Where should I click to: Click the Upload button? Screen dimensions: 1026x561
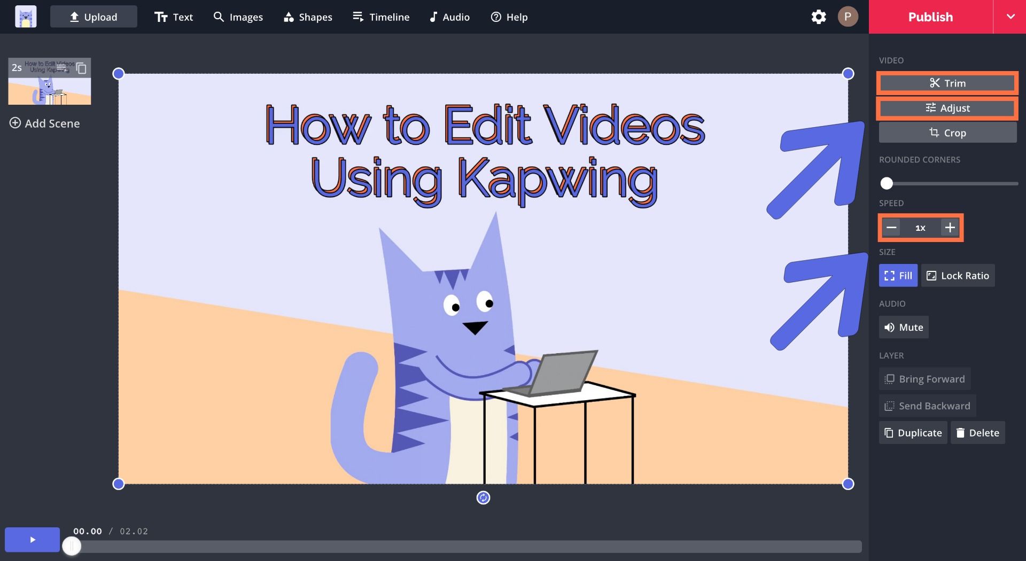coord(94,17)
